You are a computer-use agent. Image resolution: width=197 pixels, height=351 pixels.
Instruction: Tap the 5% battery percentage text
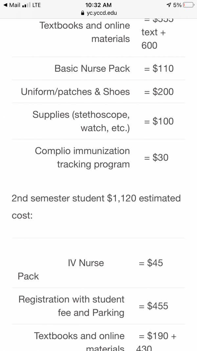coord(177,5)
